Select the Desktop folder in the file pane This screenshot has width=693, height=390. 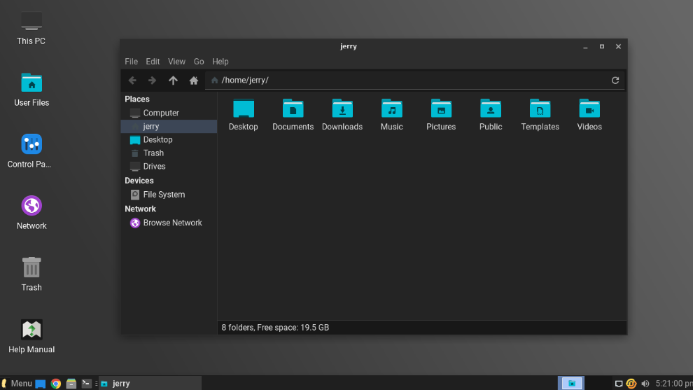point(244,115)
